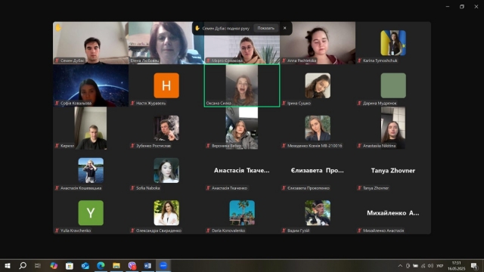Open File Explorer from the taskbar

coord(116,265)
